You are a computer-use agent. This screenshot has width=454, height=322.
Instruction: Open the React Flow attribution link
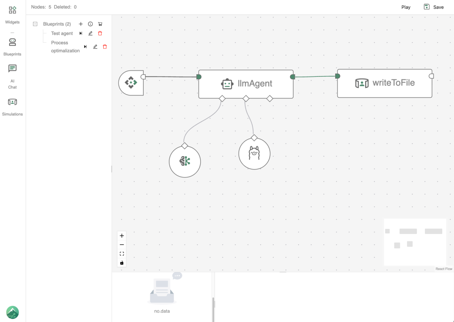[x=444, y=269]
